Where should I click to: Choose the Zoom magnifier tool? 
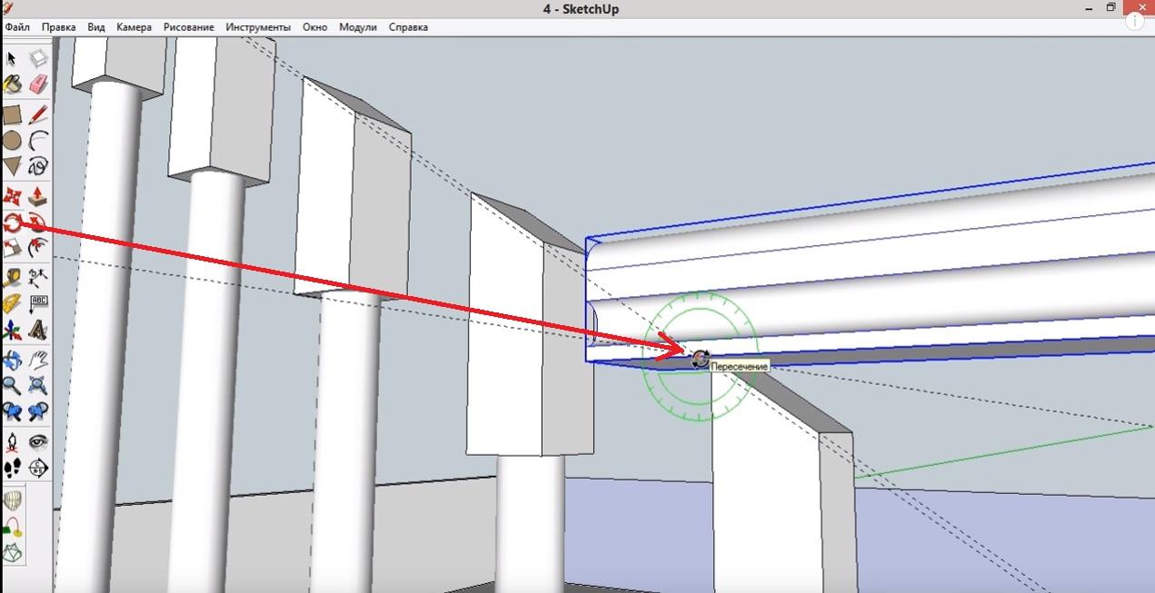[12, 386]
